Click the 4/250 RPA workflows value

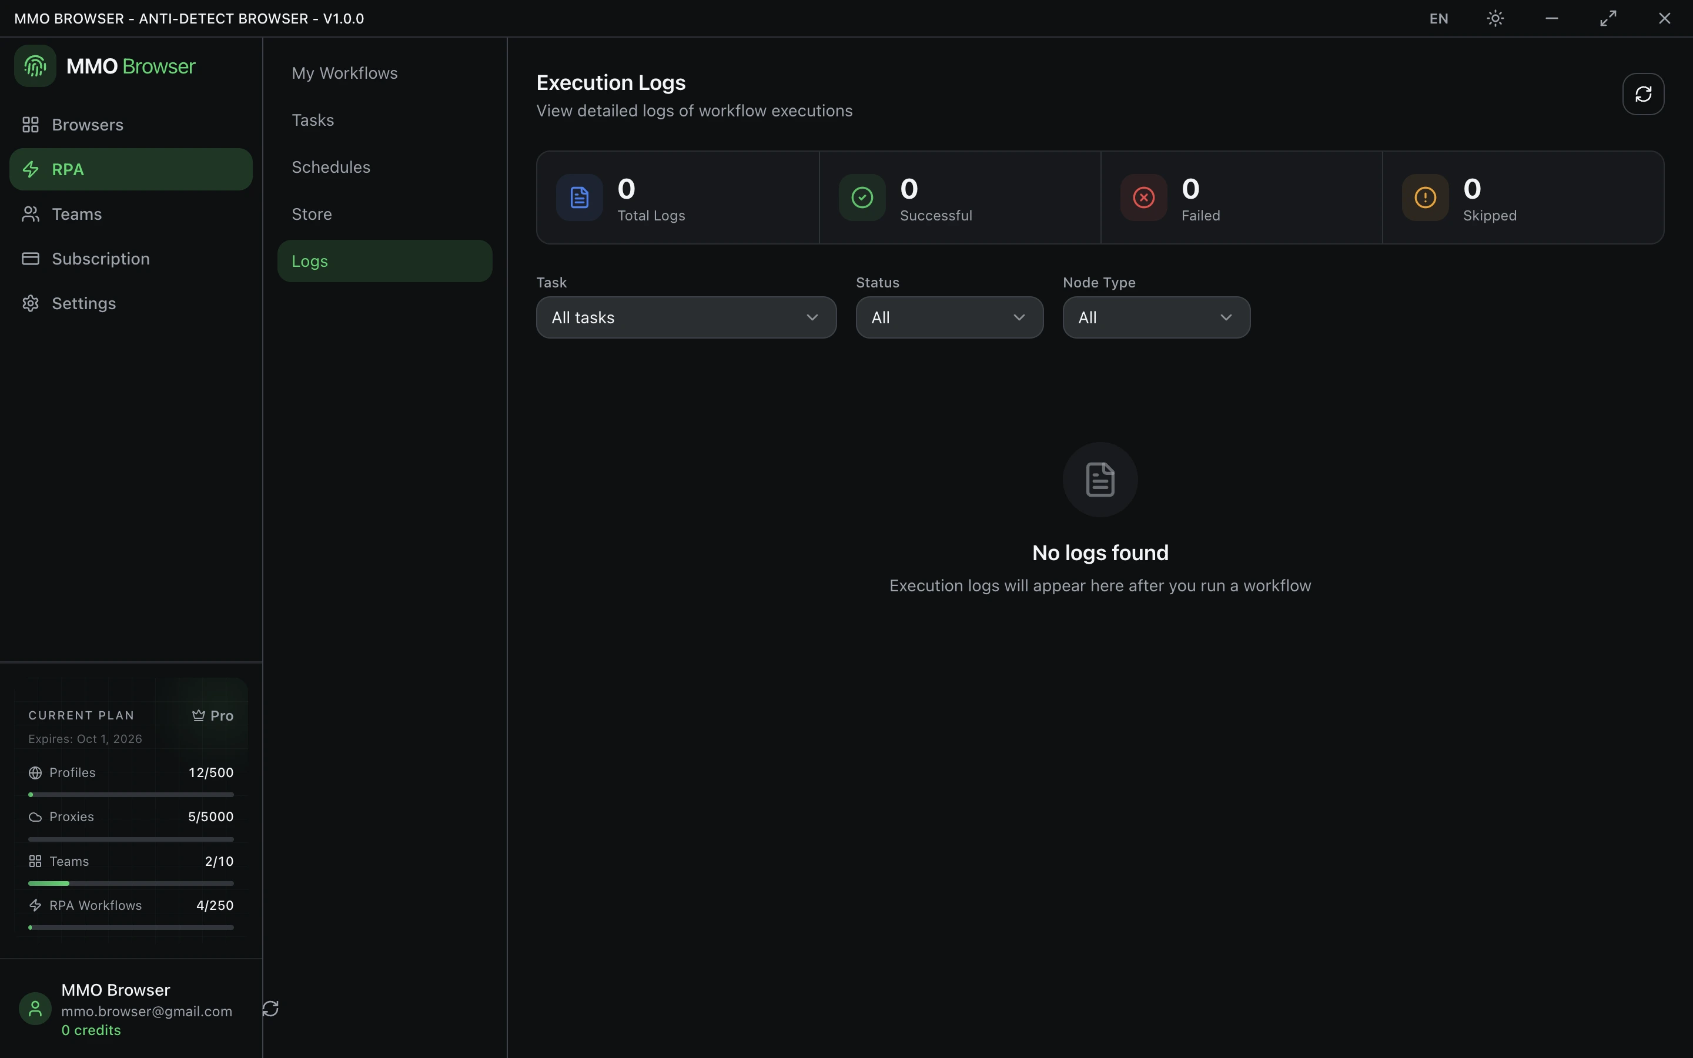(215, 905)
